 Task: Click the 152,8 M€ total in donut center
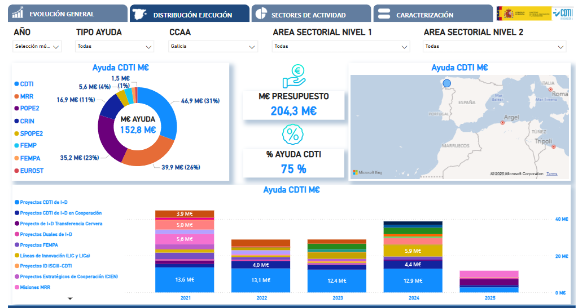(138, 130)
